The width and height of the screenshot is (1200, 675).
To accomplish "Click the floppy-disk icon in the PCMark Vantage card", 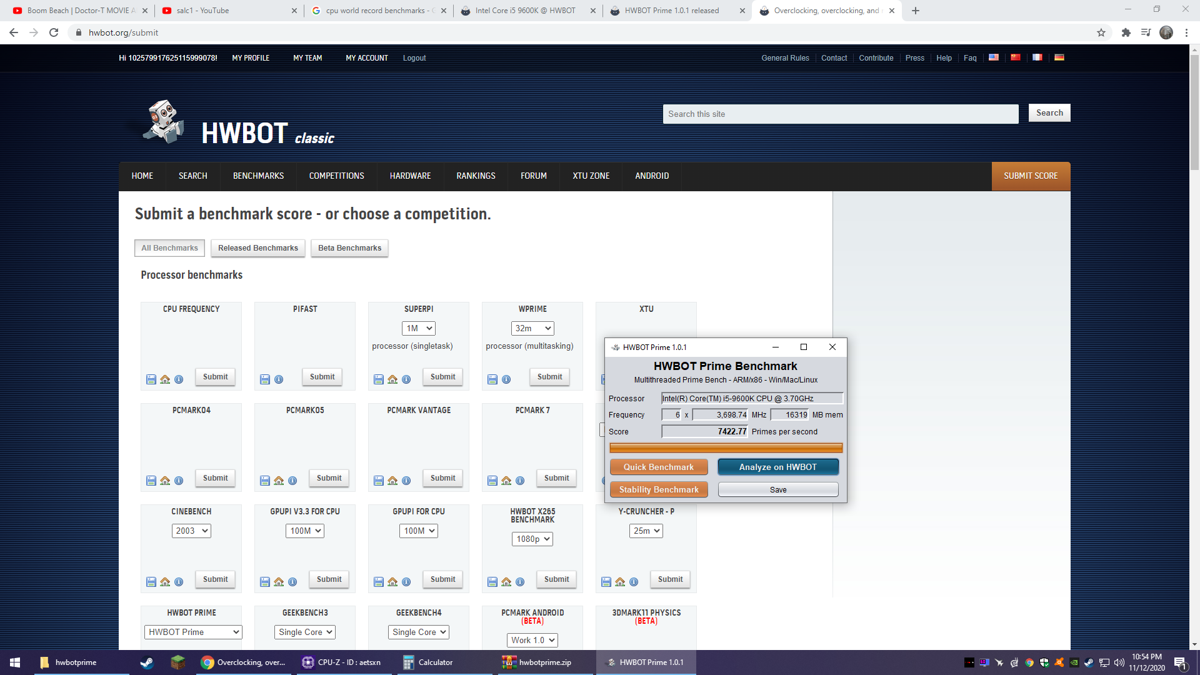I will tap(379, 481).
